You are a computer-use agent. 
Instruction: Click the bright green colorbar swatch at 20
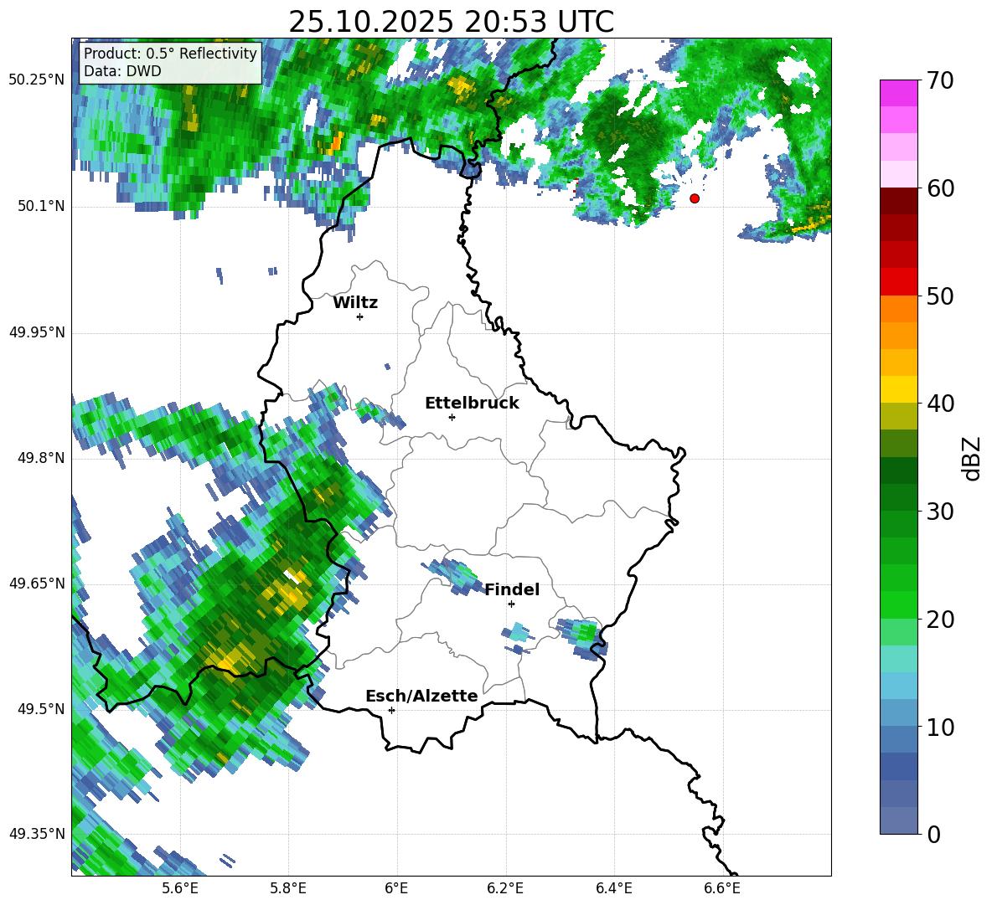(x=898, y=604)
